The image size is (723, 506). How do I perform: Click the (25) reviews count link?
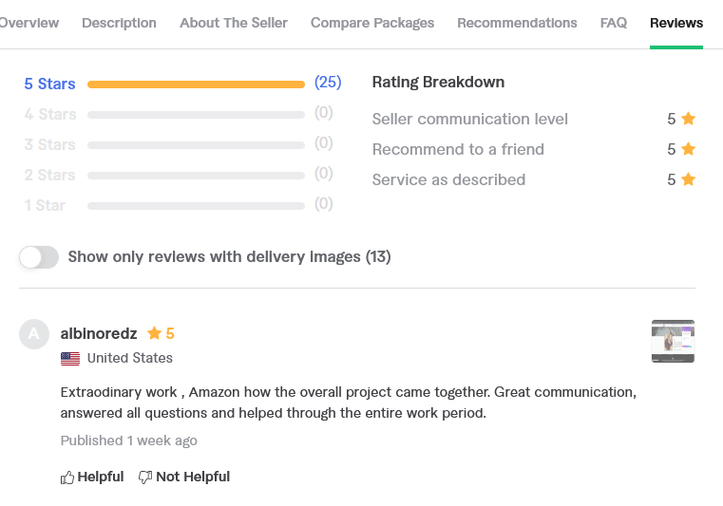[x=328, y=82]
